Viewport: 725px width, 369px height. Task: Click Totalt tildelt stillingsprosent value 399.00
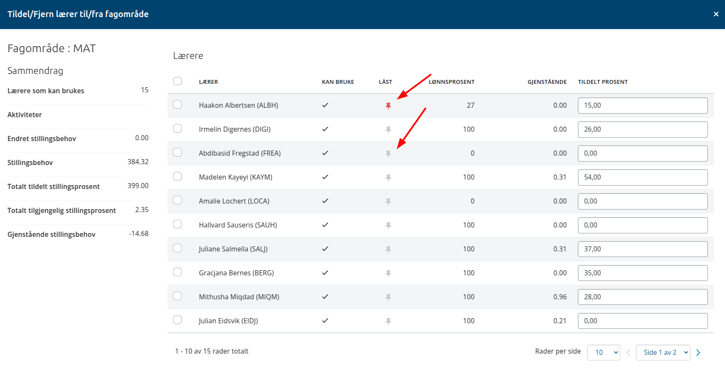click(138, 186)
